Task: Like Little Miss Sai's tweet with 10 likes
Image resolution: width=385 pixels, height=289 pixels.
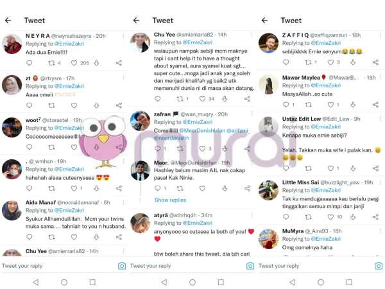Action: 330,217
